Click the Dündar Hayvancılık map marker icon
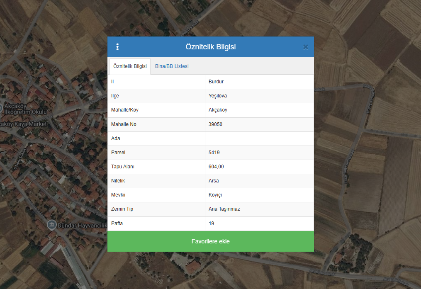421x289 pixels. click(51, 225)
